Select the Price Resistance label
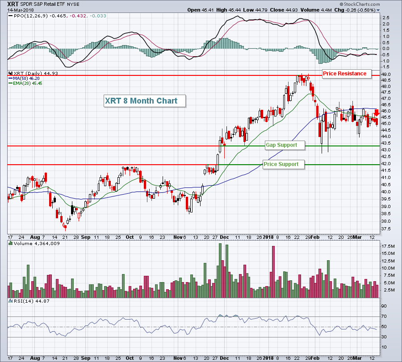This screenshot has width=402, height=362. [346, 74]
